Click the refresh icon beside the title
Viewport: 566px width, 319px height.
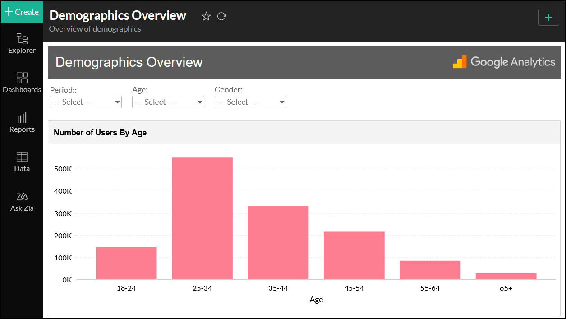[x=221, y=16]
